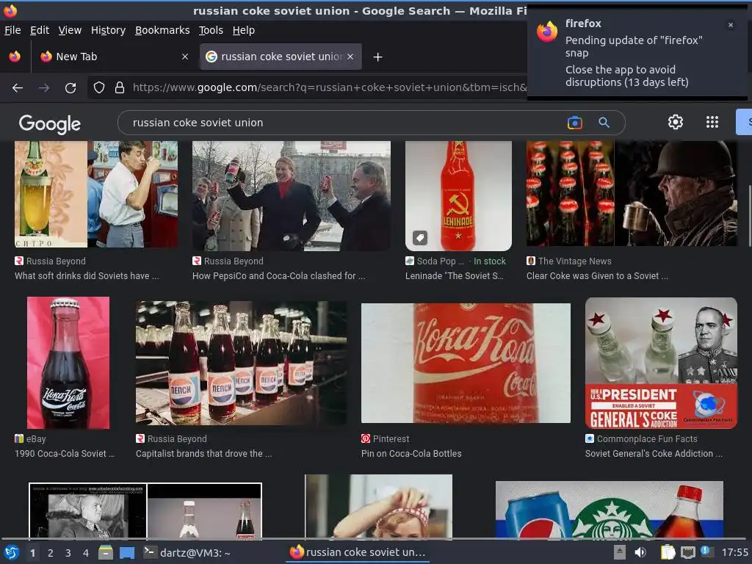
Task: Open Leninade "The Soviet S..." result
Action: 454,276
